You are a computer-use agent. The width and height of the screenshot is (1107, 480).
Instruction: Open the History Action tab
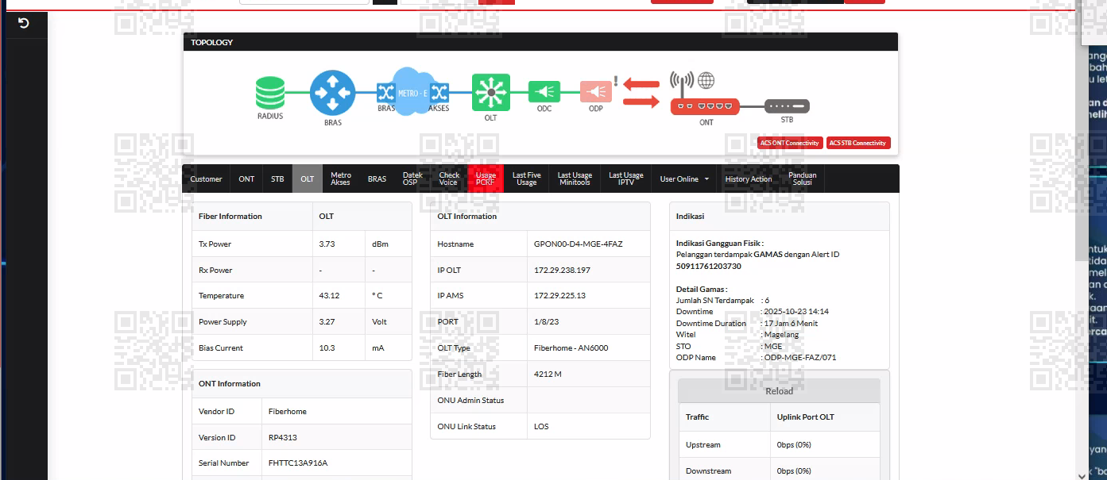click(x=749, y=179)
